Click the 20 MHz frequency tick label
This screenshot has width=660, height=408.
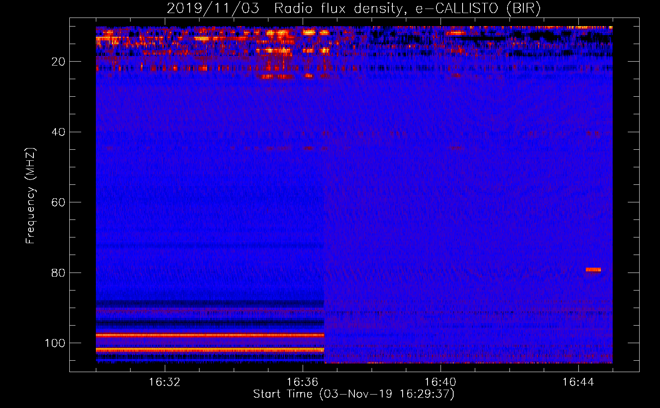[58, 62]
